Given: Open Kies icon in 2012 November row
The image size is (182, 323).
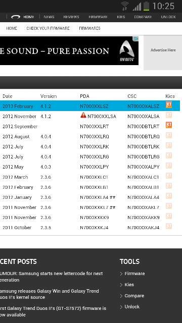Looking at the screenshot, I should (x=169, y=115).
